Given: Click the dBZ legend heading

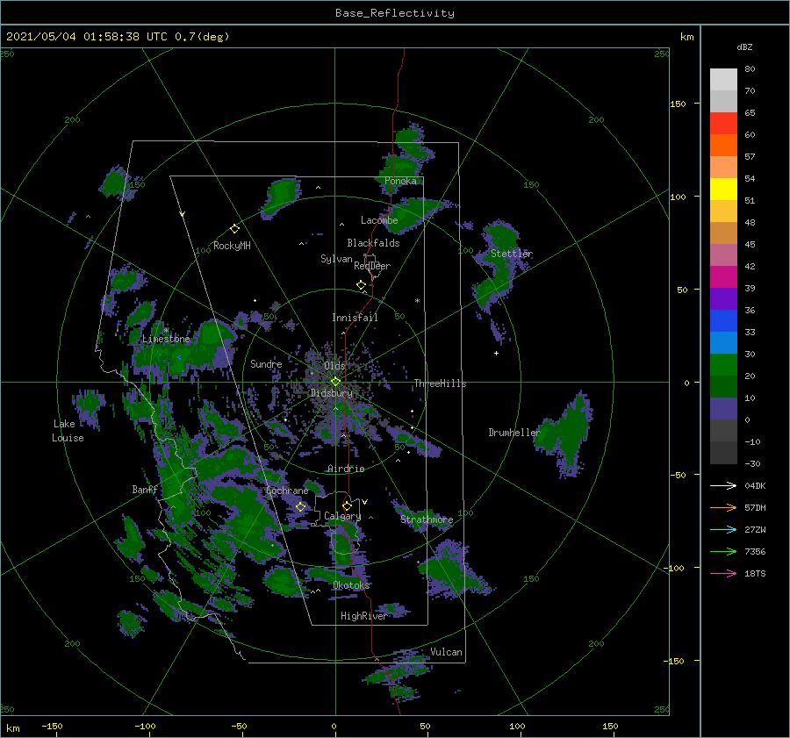Looking at the screenshot, I should pos(744,47).
